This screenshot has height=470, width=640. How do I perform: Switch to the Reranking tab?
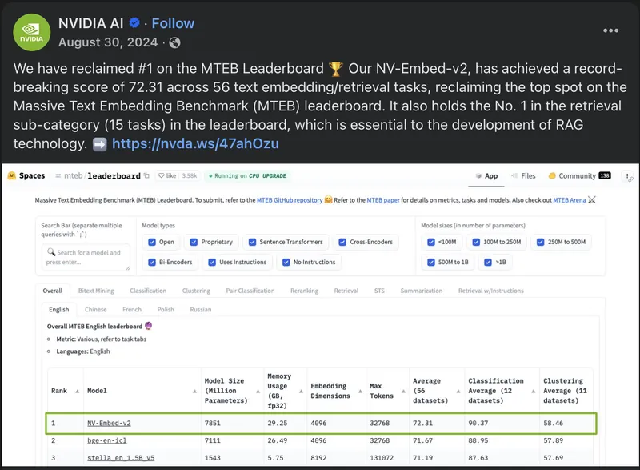305,291
